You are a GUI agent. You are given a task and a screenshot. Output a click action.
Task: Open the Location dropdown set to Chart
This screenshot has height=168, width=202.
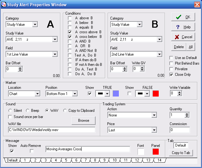pos(37,93)
